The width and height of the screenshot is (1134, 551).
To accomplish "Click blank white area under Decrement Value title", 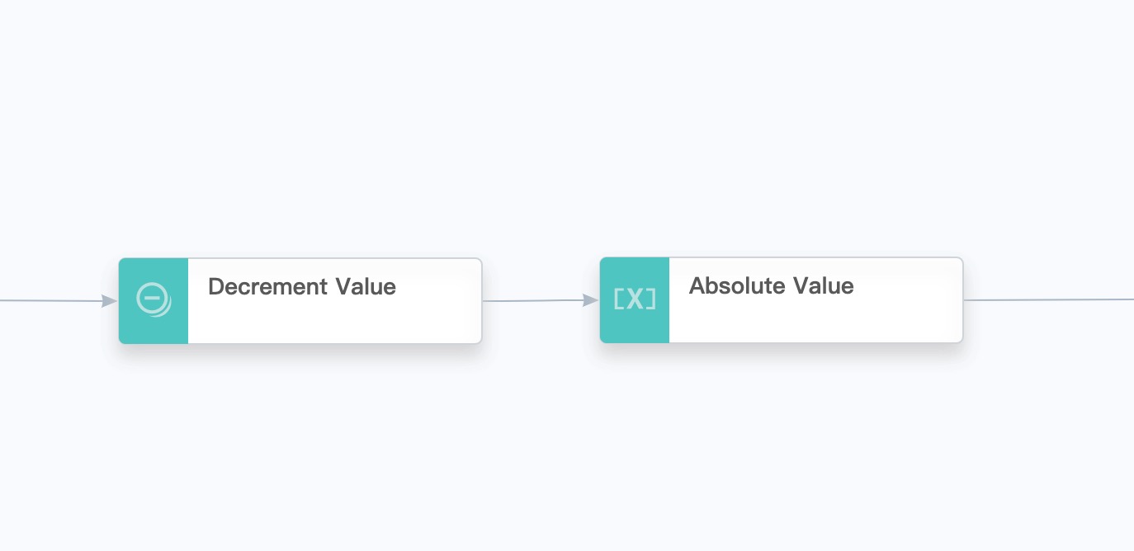I will [334, 323].
